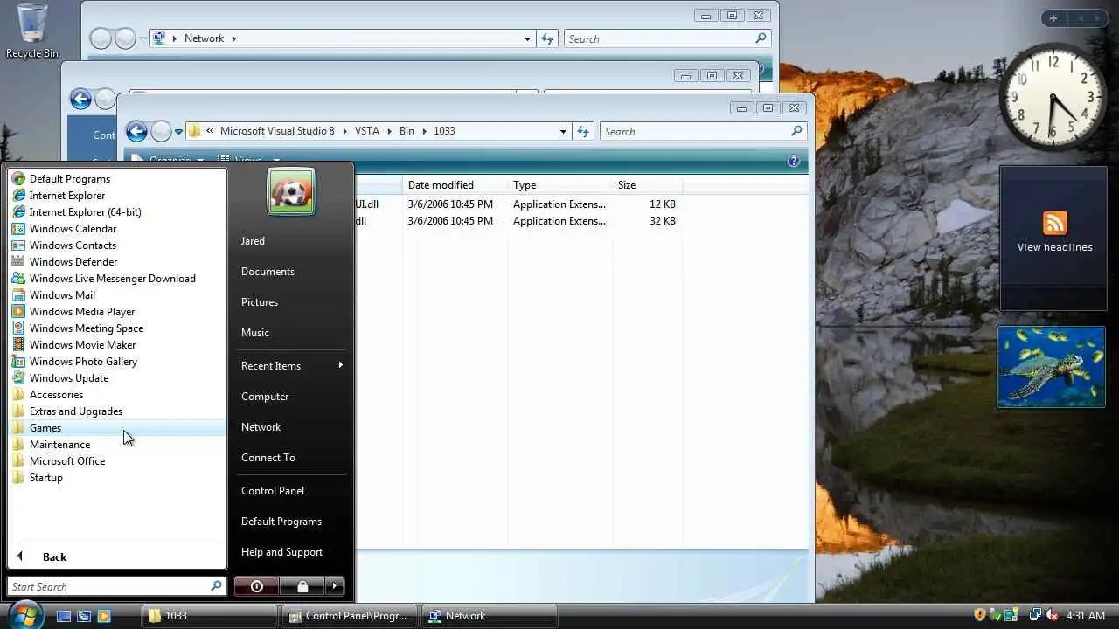This screenshot has height=629, width=1119.
Task: Launch Media Player from Quick Launch
Action: pyautogui.click(x=104, y=616)
